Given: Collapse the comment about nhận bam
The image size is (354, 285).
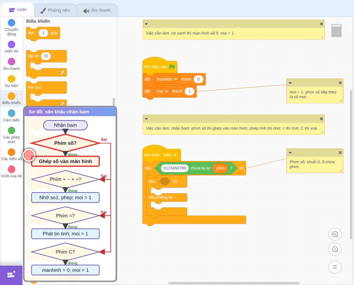Looking at the screenshot, I should [146, 119].
